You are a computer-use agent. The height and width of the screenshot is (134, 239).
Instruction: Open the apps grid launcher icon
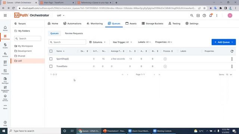(5, 15)
